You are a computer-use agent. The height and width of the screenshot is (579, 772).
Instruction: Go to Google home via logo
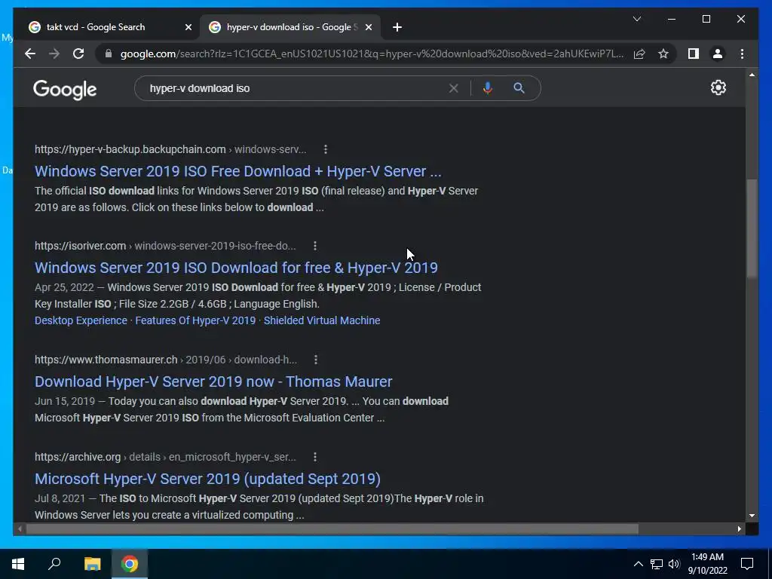click(65, 89)
